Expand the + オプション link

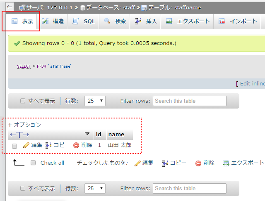tap(24, 125)
